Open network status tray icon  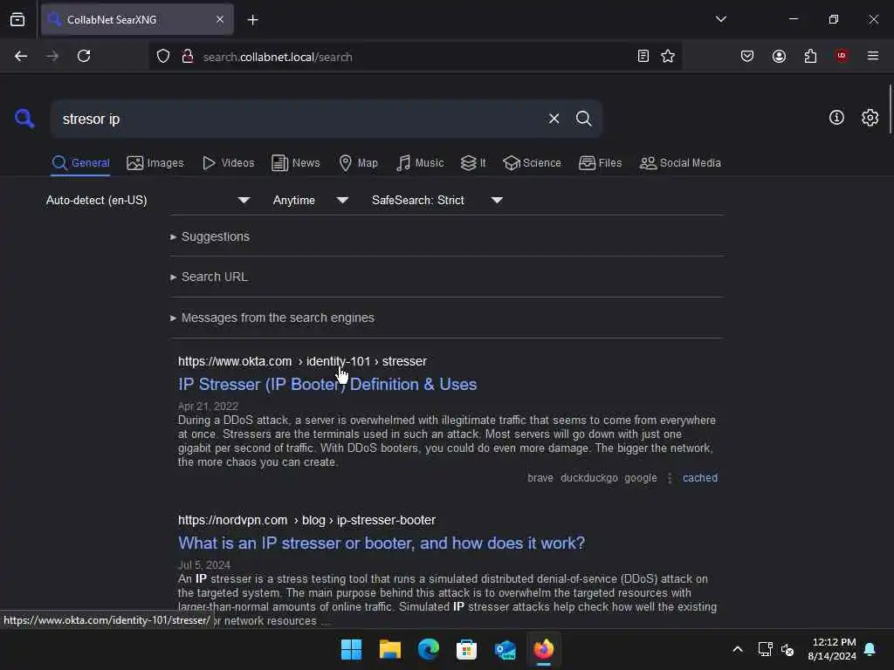765,649
